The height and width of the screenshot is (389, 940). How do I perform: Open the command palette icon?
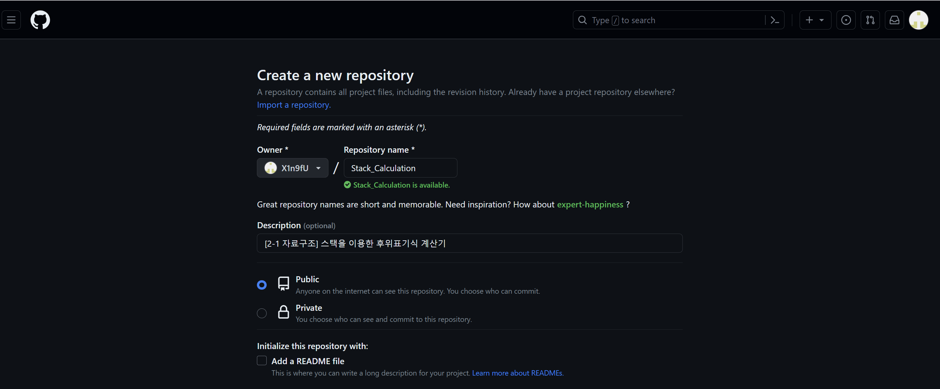(x=774, y=20)
